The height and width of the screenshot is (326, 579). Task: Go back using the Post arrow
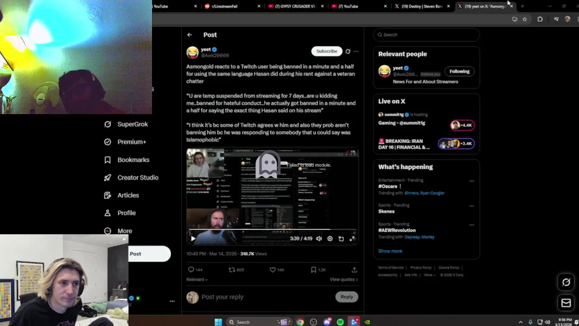point(190,35)
